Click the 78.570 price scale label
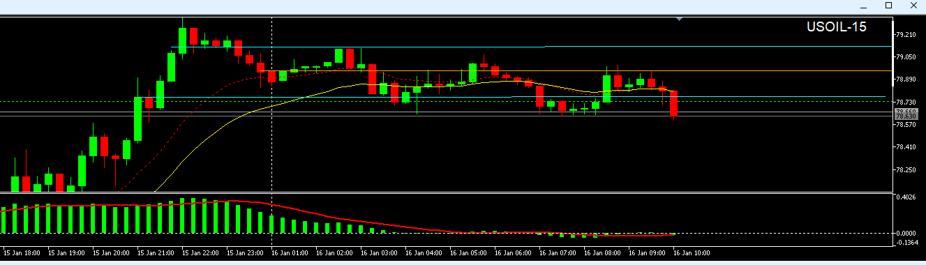Viewport: 926px width, 265px height. (x=906, y=125)
